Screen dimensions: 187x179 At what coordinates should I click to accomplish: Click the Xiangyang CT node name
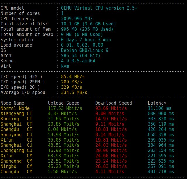(16, 113)
